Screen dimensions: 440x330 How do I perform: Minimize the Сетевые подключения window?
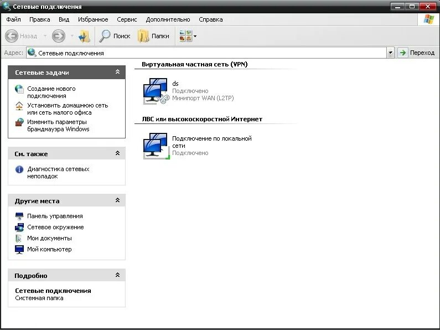pos(397,6)
